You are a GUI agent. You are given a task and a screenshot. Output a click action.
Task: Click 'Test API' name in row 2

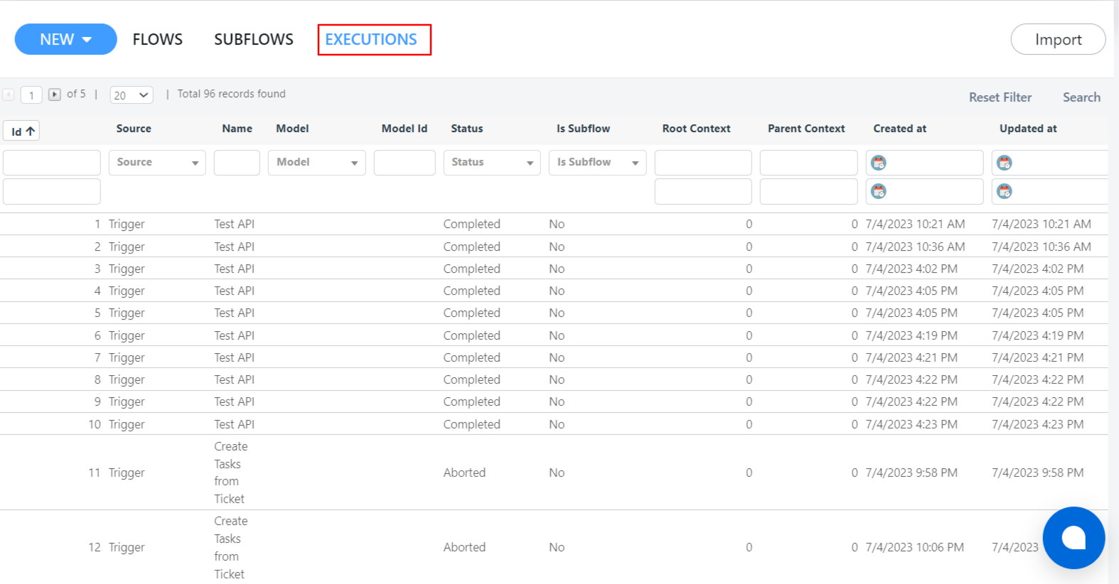[235, 247]
